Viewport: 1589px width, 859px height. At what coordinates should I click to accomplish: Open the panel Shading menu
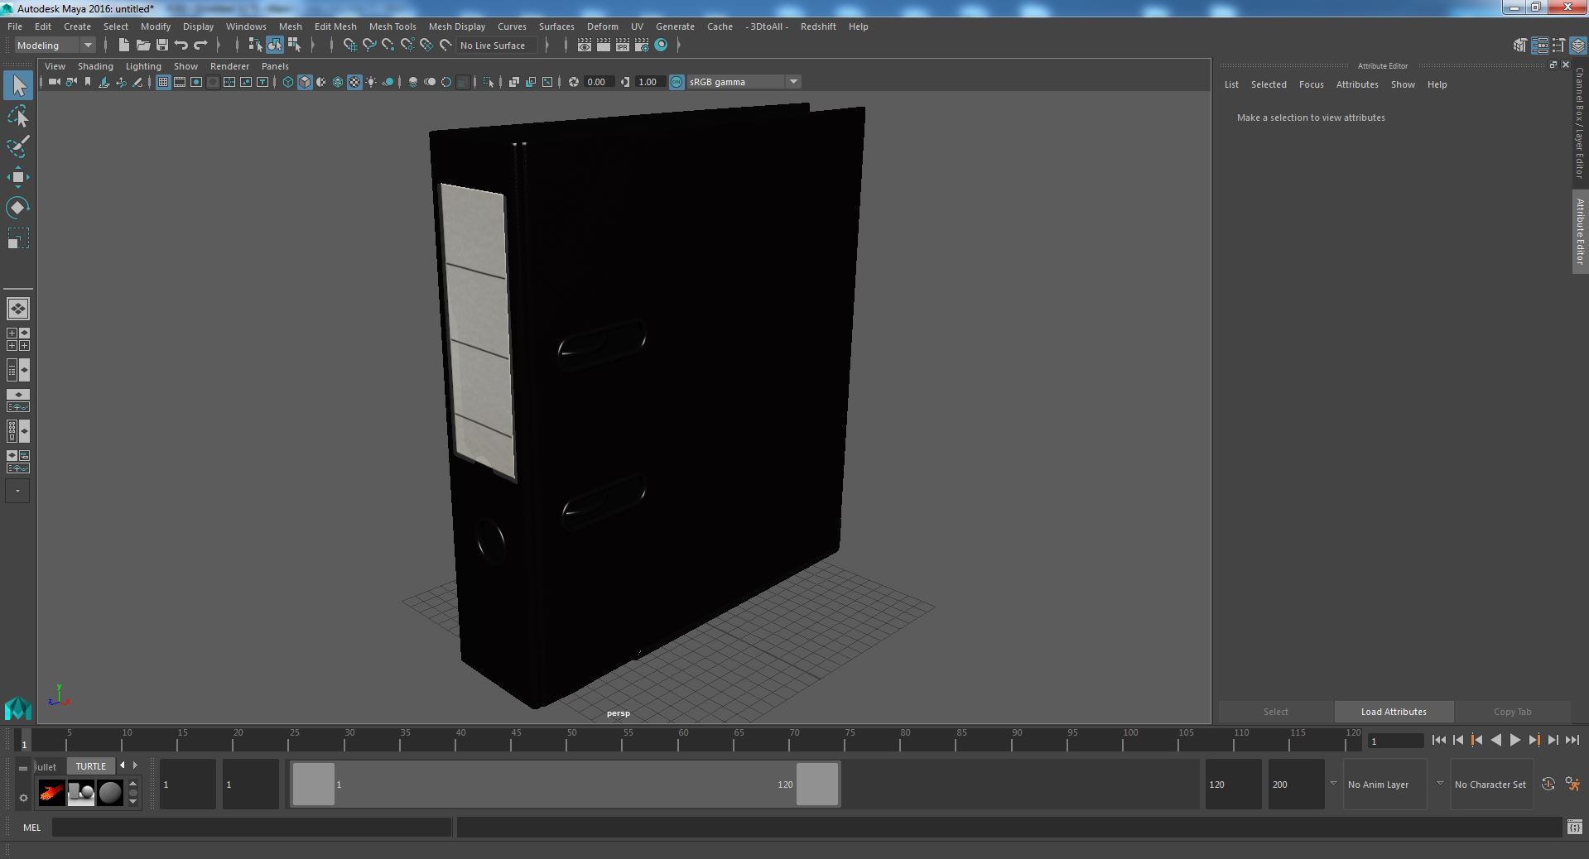point(95,66)
